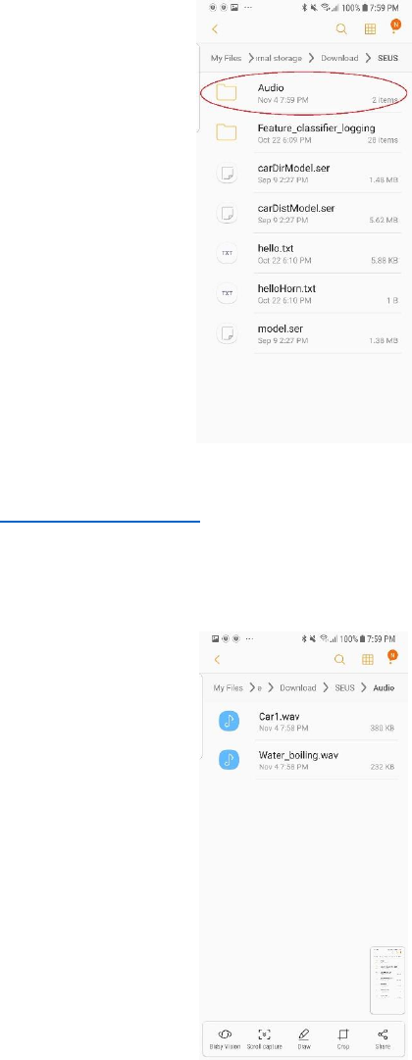Go back using arrow above SEUS file list
The width and height of the screenshot is (412, 1060).
(215, 29)
